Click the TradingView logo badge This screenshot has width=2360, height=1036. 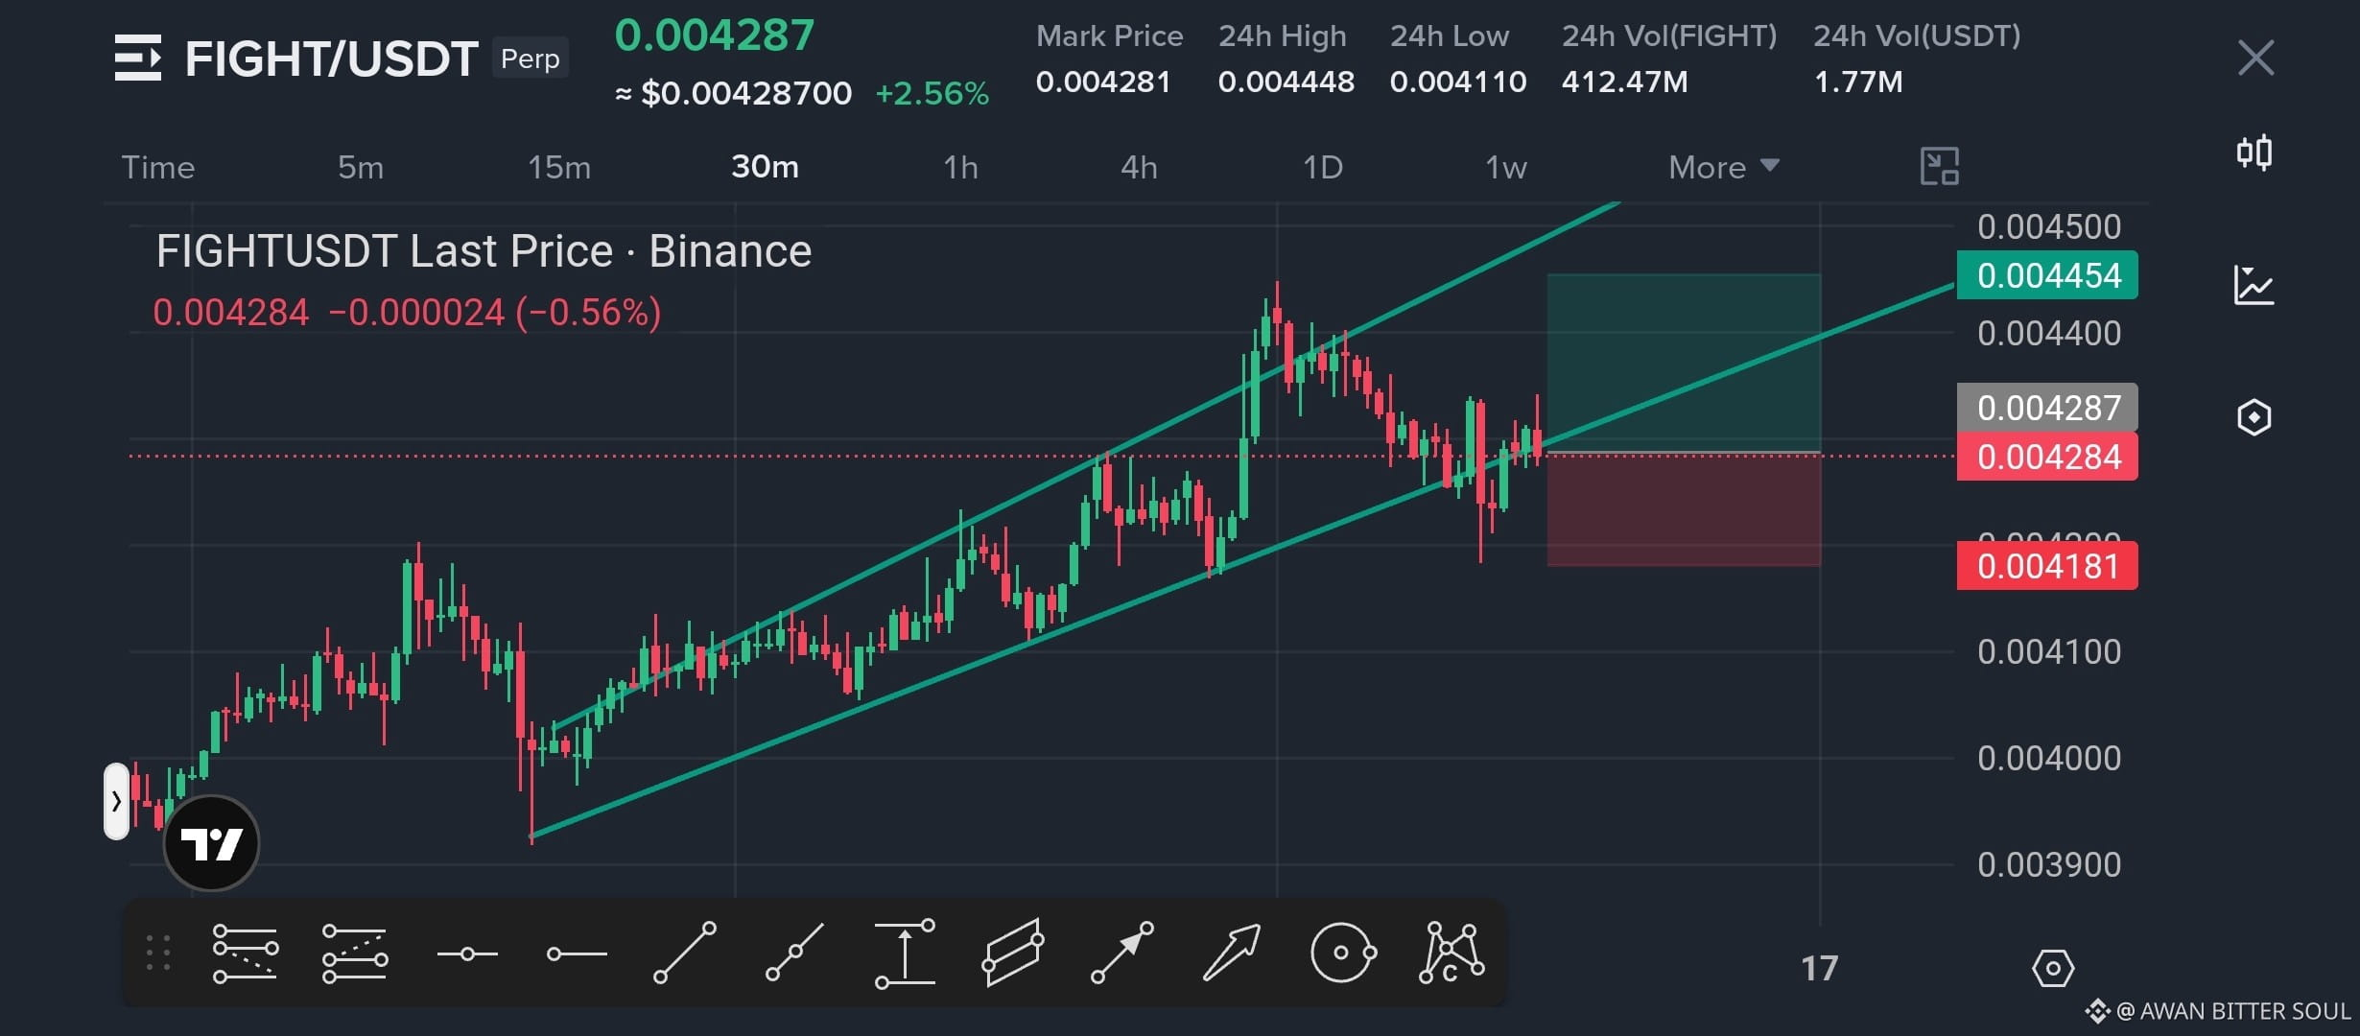pos(211,843)
